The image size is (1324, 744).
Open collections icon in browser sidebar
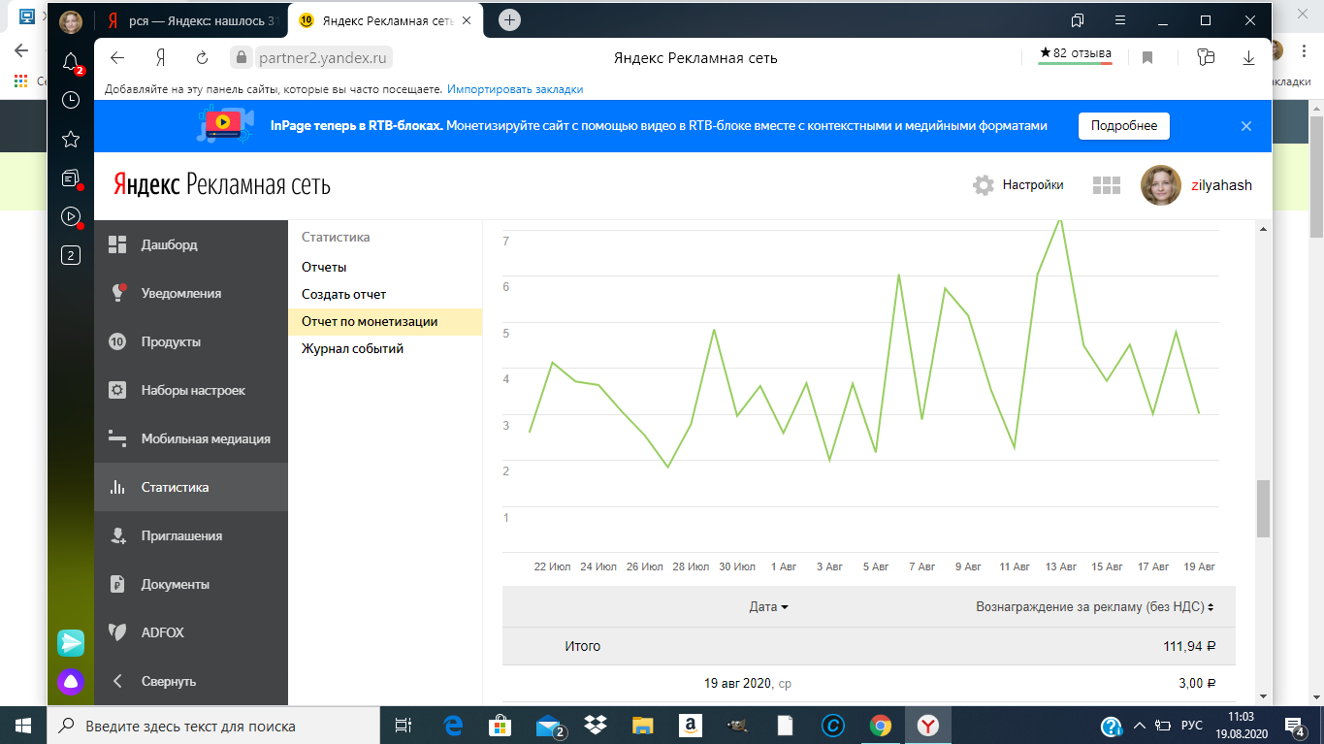click(x=71, y=178)
